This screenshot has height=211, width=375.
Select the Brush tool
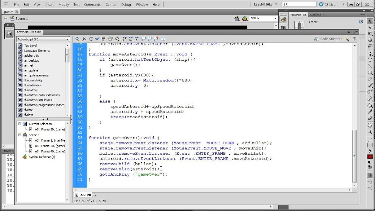tap(370, 85)
